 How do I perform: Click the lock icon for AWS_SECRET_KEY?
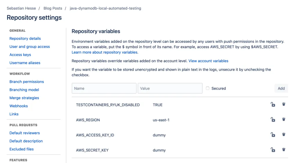[273, 150]
